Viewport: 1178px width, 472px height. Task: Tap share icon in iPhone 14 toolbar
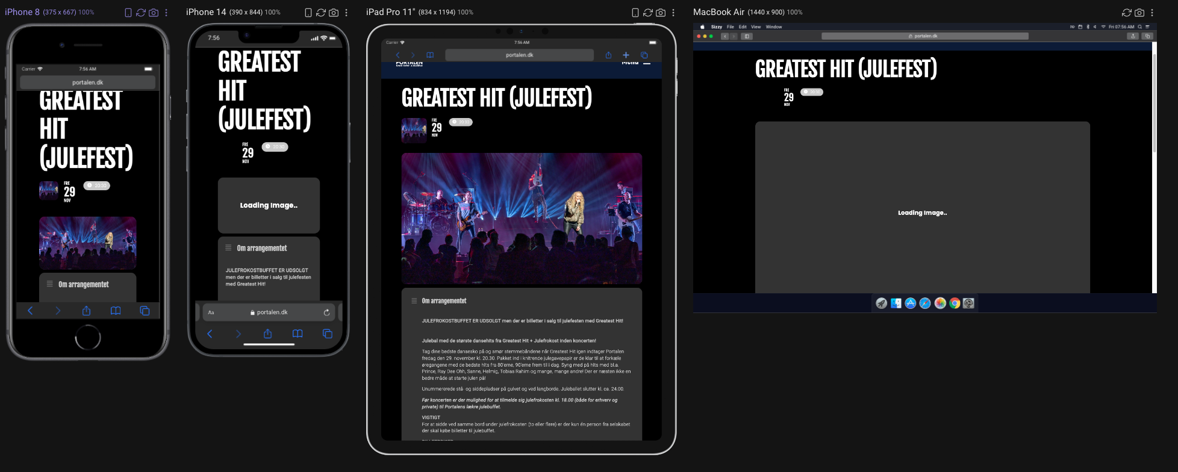tap(268, 334)
